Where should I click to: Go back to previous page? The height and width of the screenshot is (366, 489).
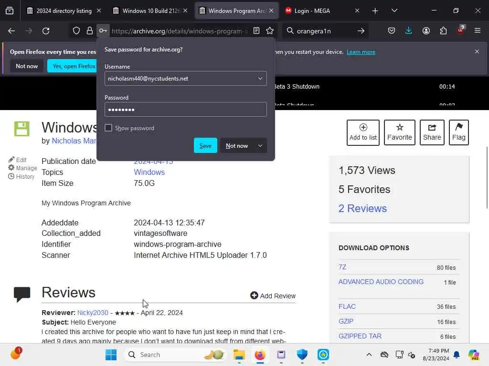pos(11,31)
